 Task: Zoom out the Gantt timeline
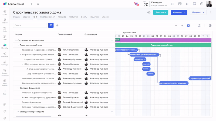pos(176,26)
